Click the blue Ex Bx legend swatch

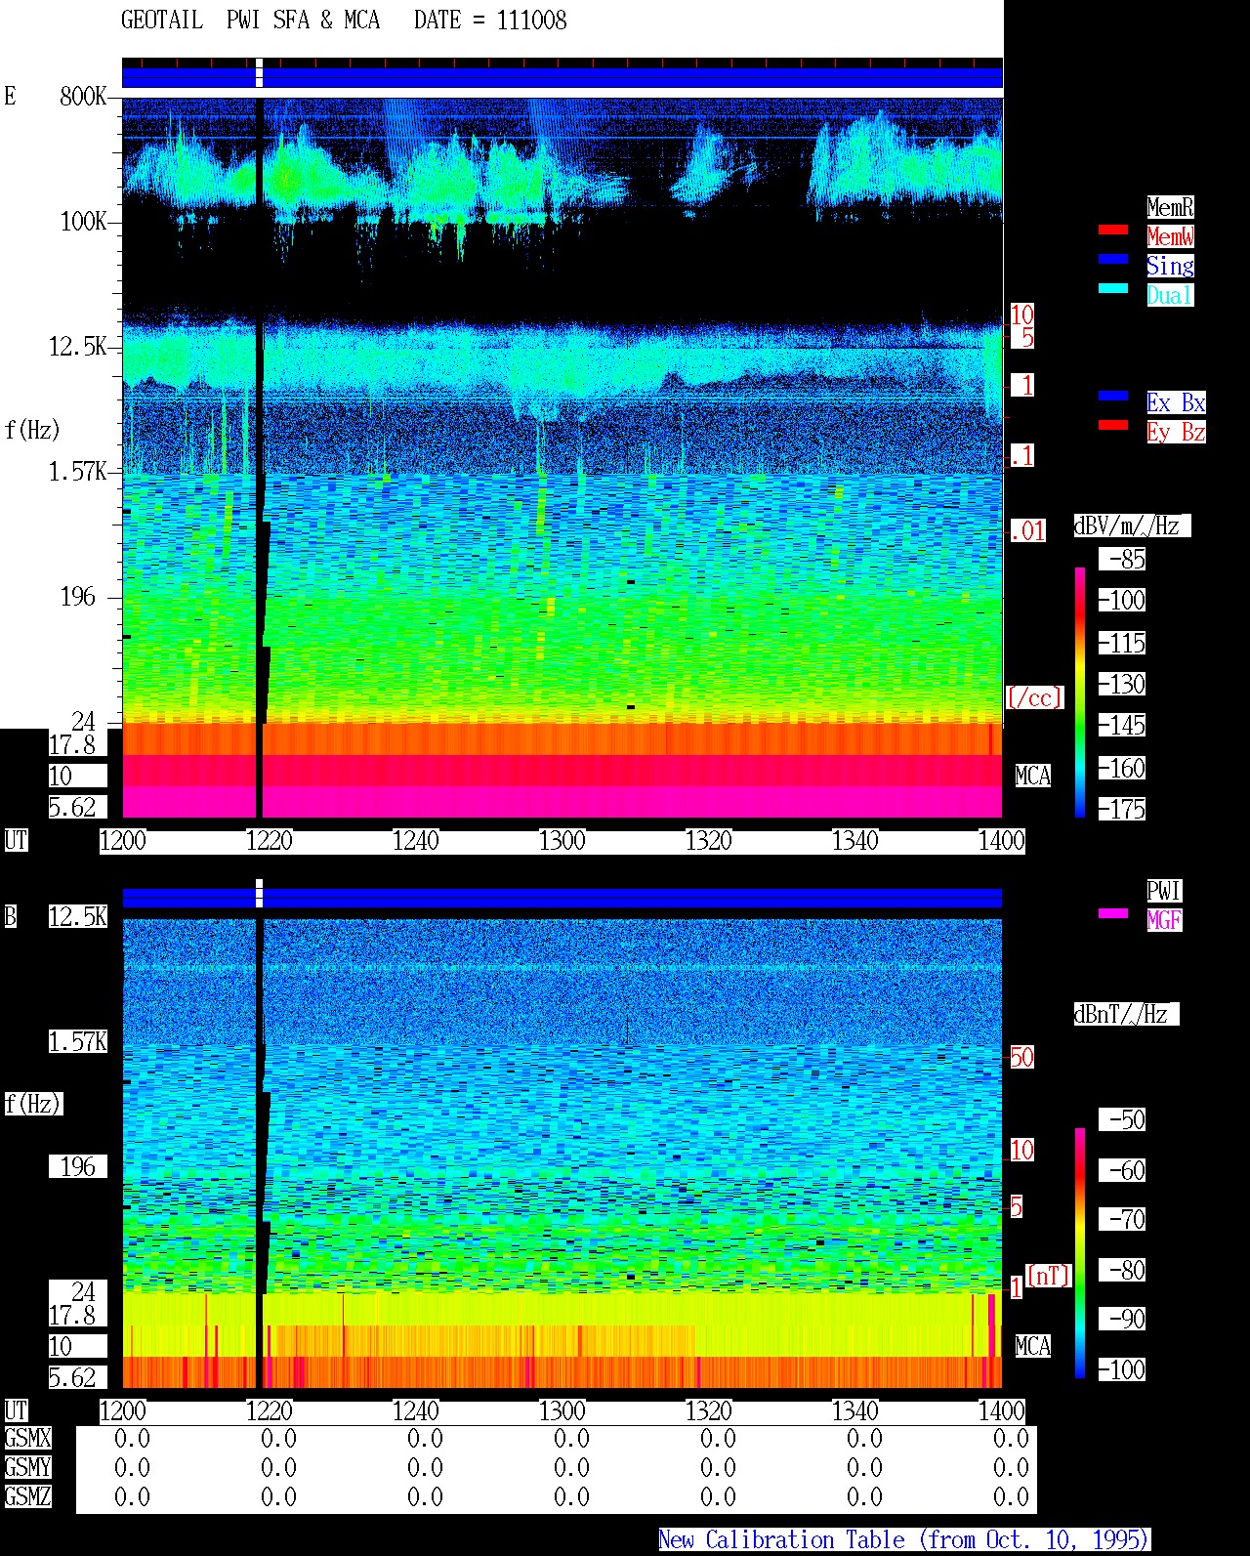tap(1113, 396)
